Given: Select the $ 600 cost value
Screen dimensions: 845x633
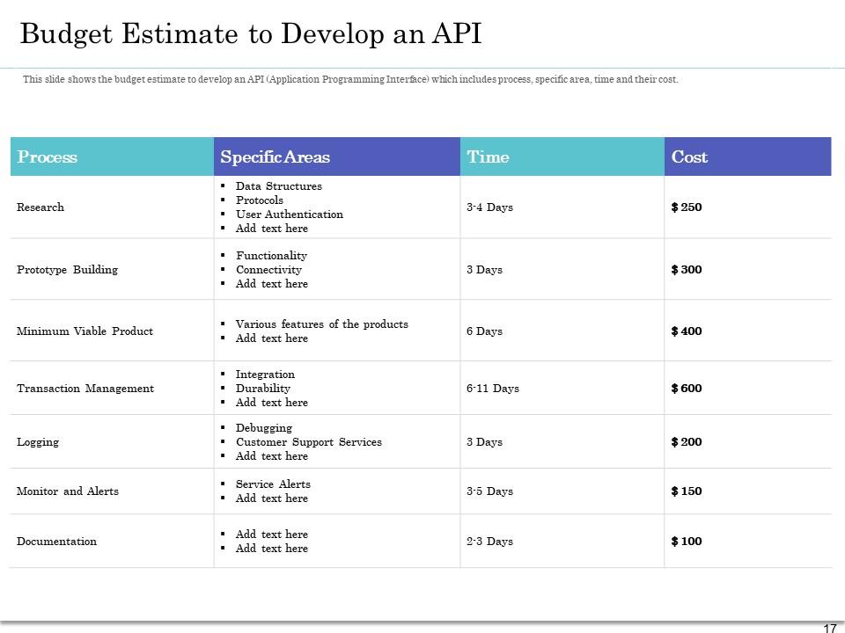Looking at the screenshot, I should [x=687, y=388].
